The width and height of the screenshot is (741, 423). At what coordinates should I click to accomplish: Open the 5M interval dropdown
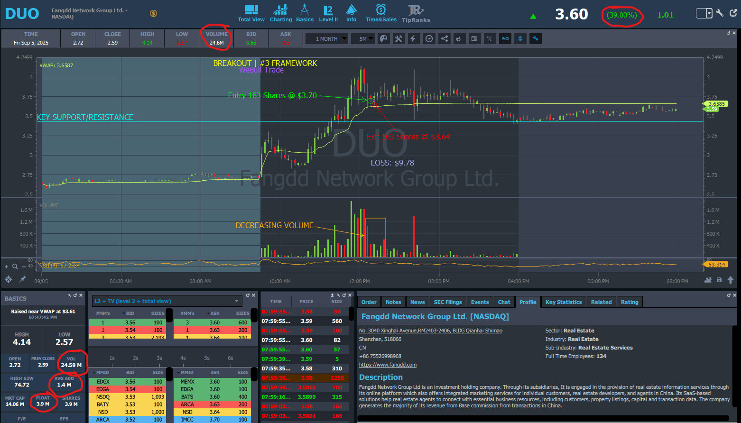coord(363,39)
